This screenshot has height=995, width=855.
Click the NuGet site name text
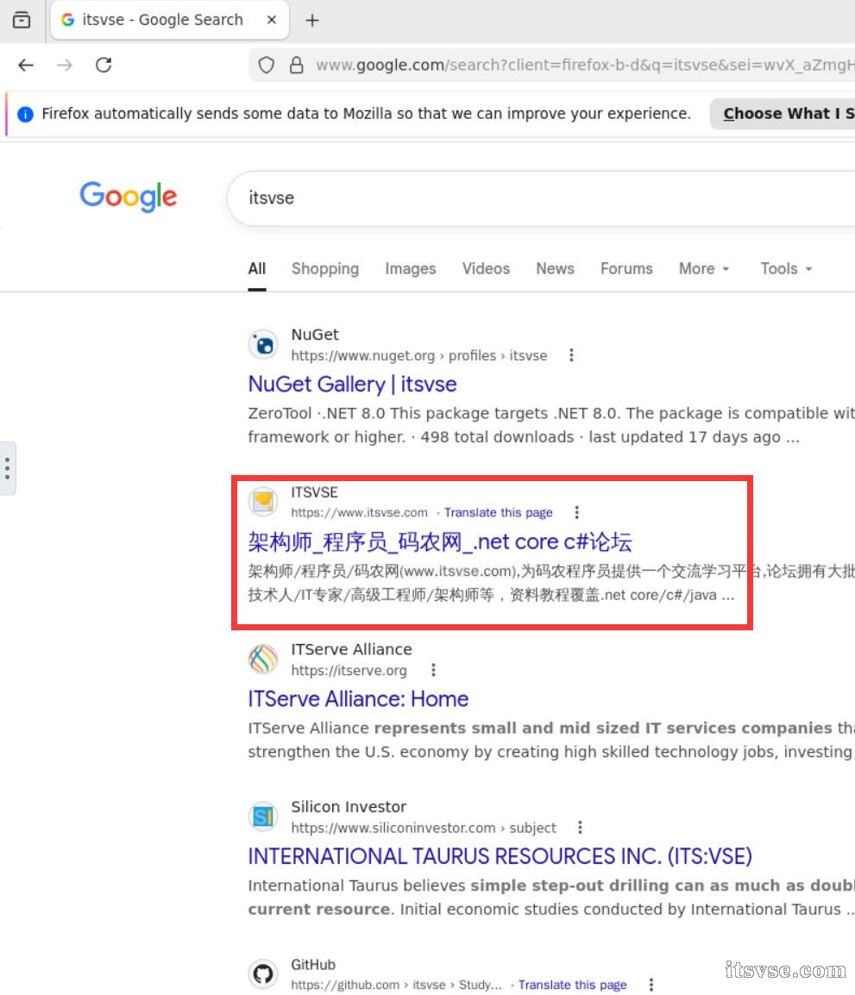(x=315, y=335)
